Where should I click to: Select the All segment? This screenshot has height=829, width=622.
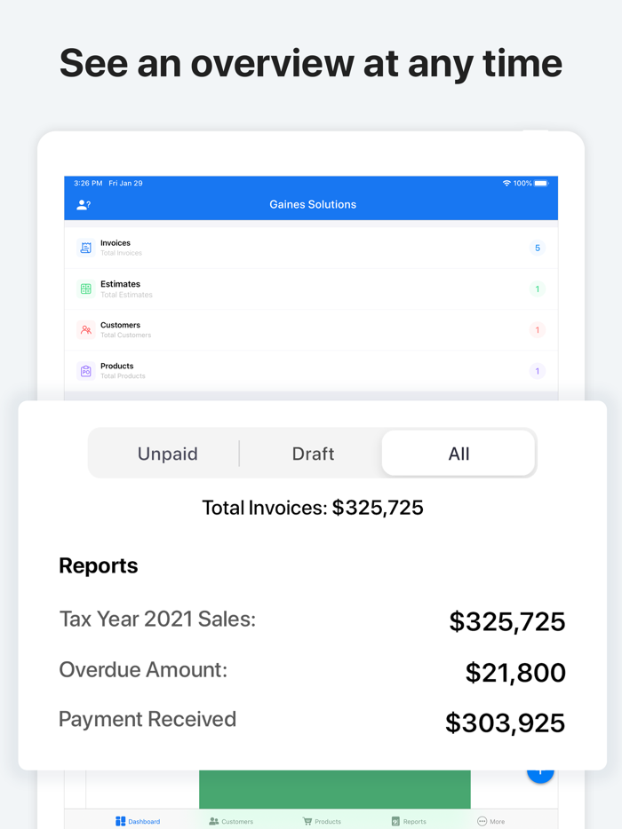pos(459,454)
